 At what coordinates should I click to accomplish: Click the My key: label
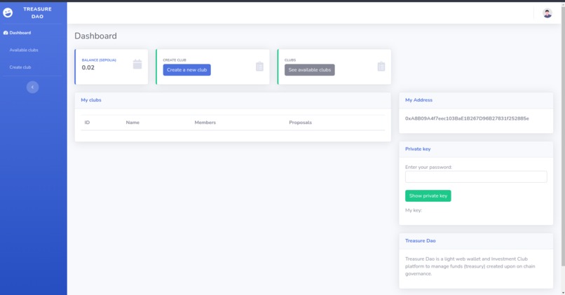(x=414, y=210)
